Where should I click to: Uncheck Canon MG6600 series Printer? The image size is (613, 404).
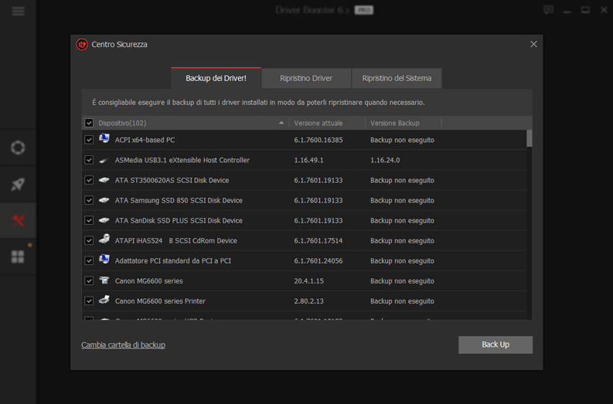[89, 301]
